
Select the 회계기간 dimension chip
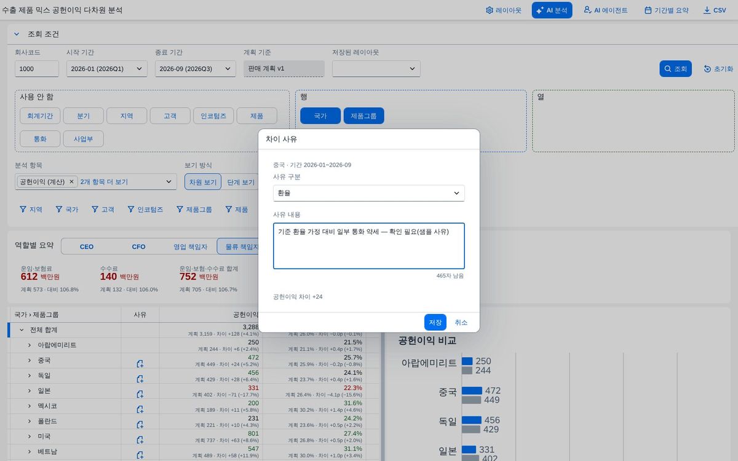click(40, 116)
